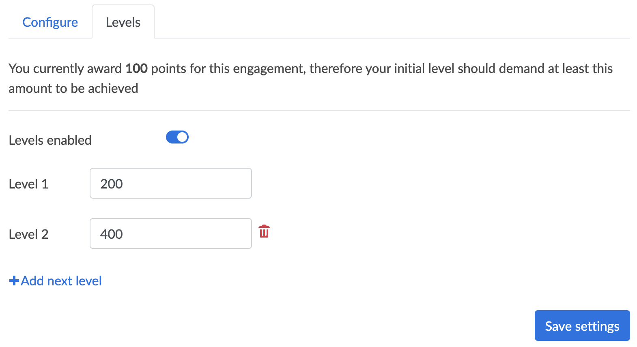Disable the Levels enabled switch

(177, 137)
